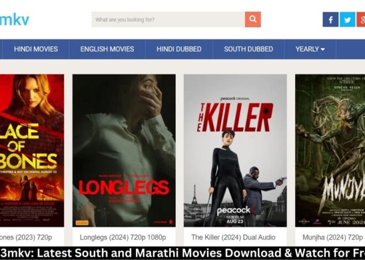
Task: Focus the 'What are you looking for?' search field
Action: pyautogui.click(x=168, y=19)
